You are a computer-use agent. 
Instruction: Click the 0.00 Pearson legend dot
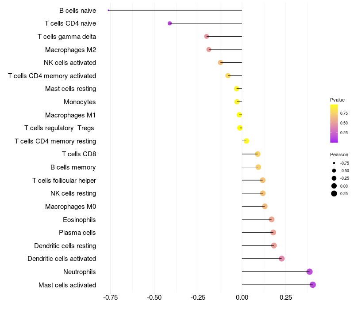(334, 186)
